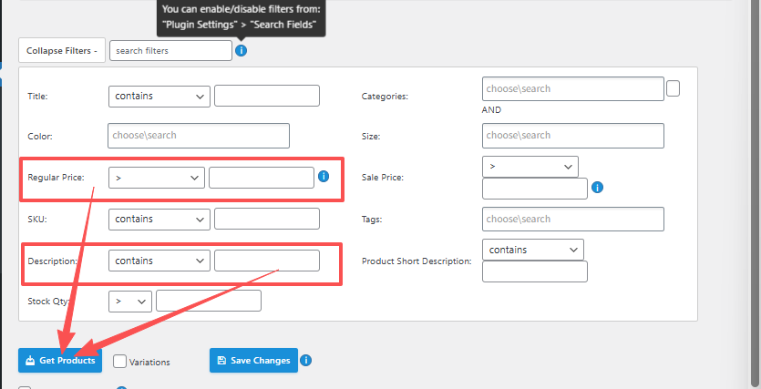
Task: Click the Get Products button
Action: coord(60,360)
